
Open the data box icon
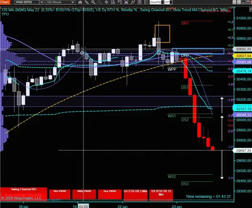point(113,2)
